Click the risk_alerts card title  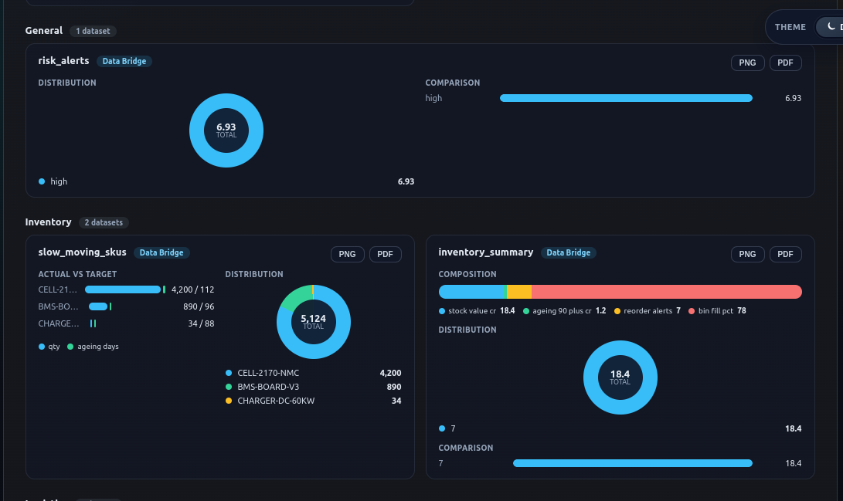[63, 61]
